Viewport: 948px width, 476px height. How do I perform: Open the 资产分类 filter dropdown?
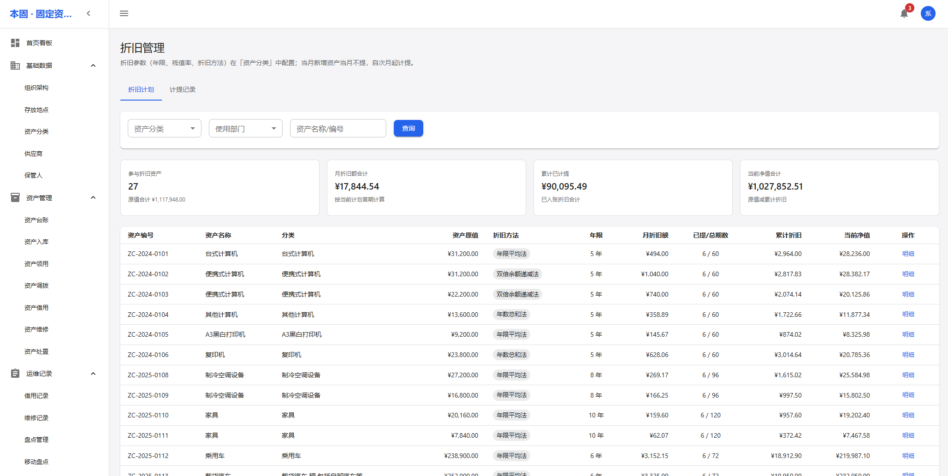(165, 129)
